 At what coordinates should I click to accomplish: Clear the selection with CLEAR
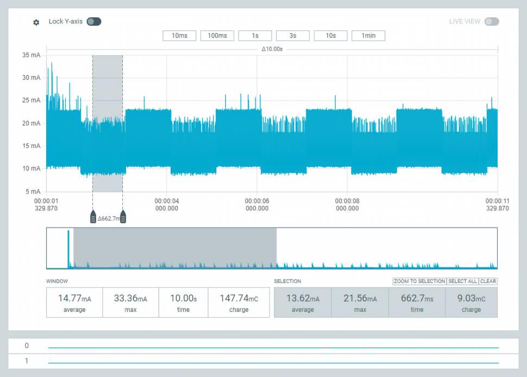[x=488, y=281]
